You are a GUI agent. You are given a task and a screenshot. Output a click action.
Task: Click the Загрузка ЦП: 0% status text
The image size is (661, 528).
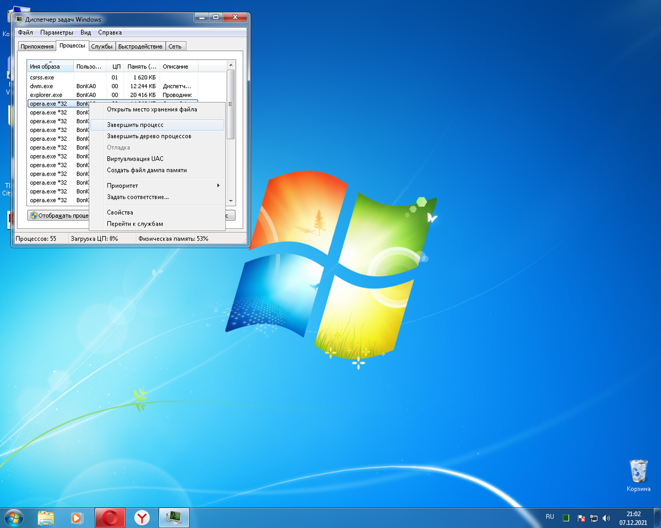point(94,239)
